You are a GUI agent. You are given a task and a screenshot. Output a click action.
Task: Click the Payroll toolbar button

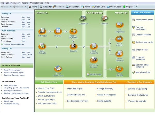(86, 7)
